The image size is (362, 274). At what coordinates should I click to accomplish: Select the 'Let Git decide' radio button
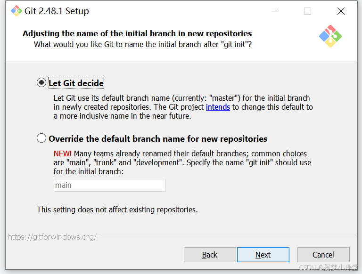click(41, 82)
